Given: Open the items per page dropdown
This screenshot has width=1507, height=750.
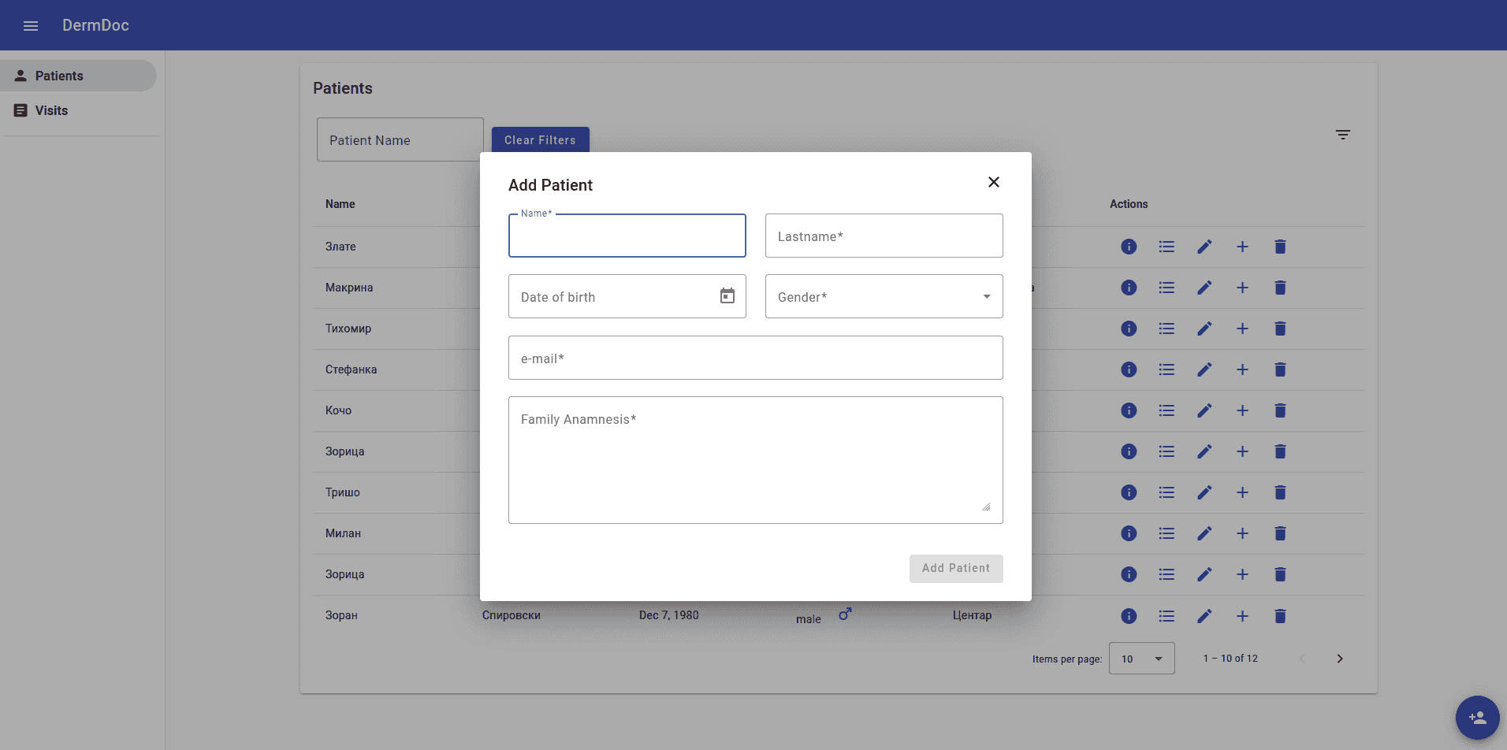Looking at the screenshot, I should tap(1141, 659).
